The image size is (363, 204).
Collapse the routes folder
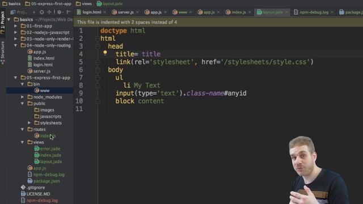23,129
